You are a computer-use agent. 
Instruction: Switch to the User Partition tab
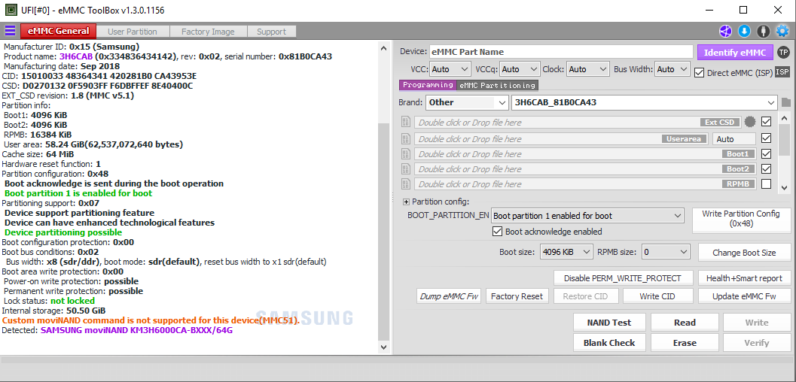click(x=133, y=32)
